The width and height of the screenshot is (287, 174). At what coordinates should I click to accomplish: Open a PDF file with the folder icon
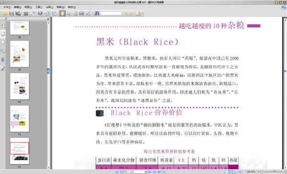(x=5, y=13)
